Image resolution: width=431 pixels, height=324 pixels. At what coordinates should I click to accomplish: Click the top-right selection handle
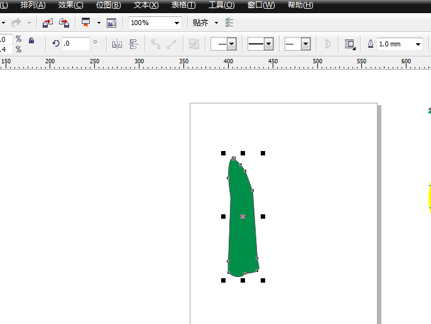263,154
